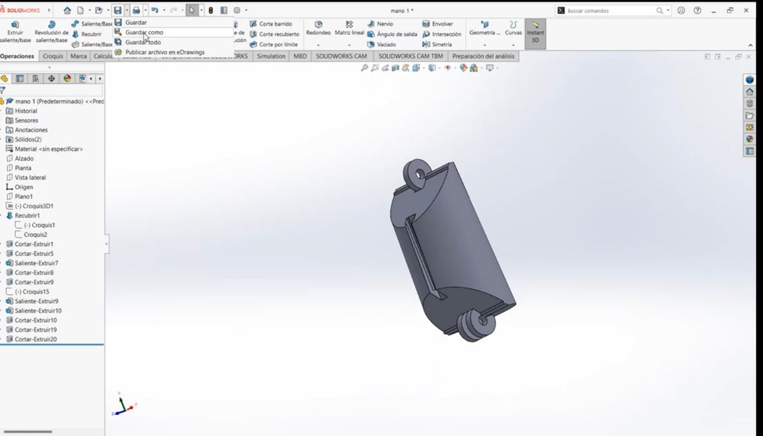
Task: Select the Revolución de saliente/base tool
Action: click(x=51, y=33)
